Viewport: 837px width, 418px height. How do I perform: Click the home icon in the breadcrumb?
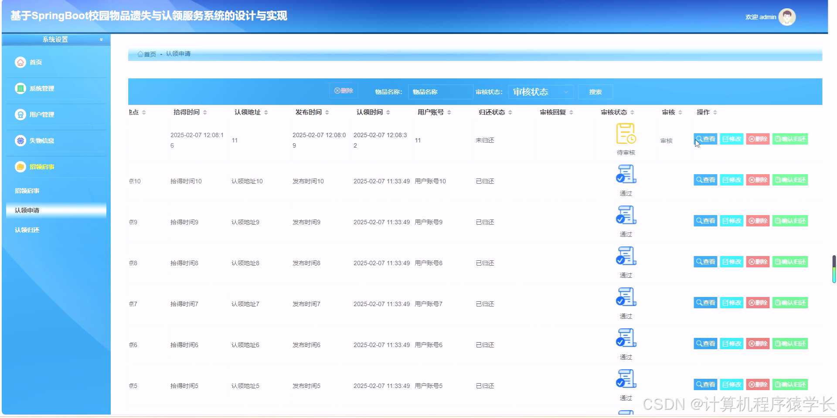[141, 54]
